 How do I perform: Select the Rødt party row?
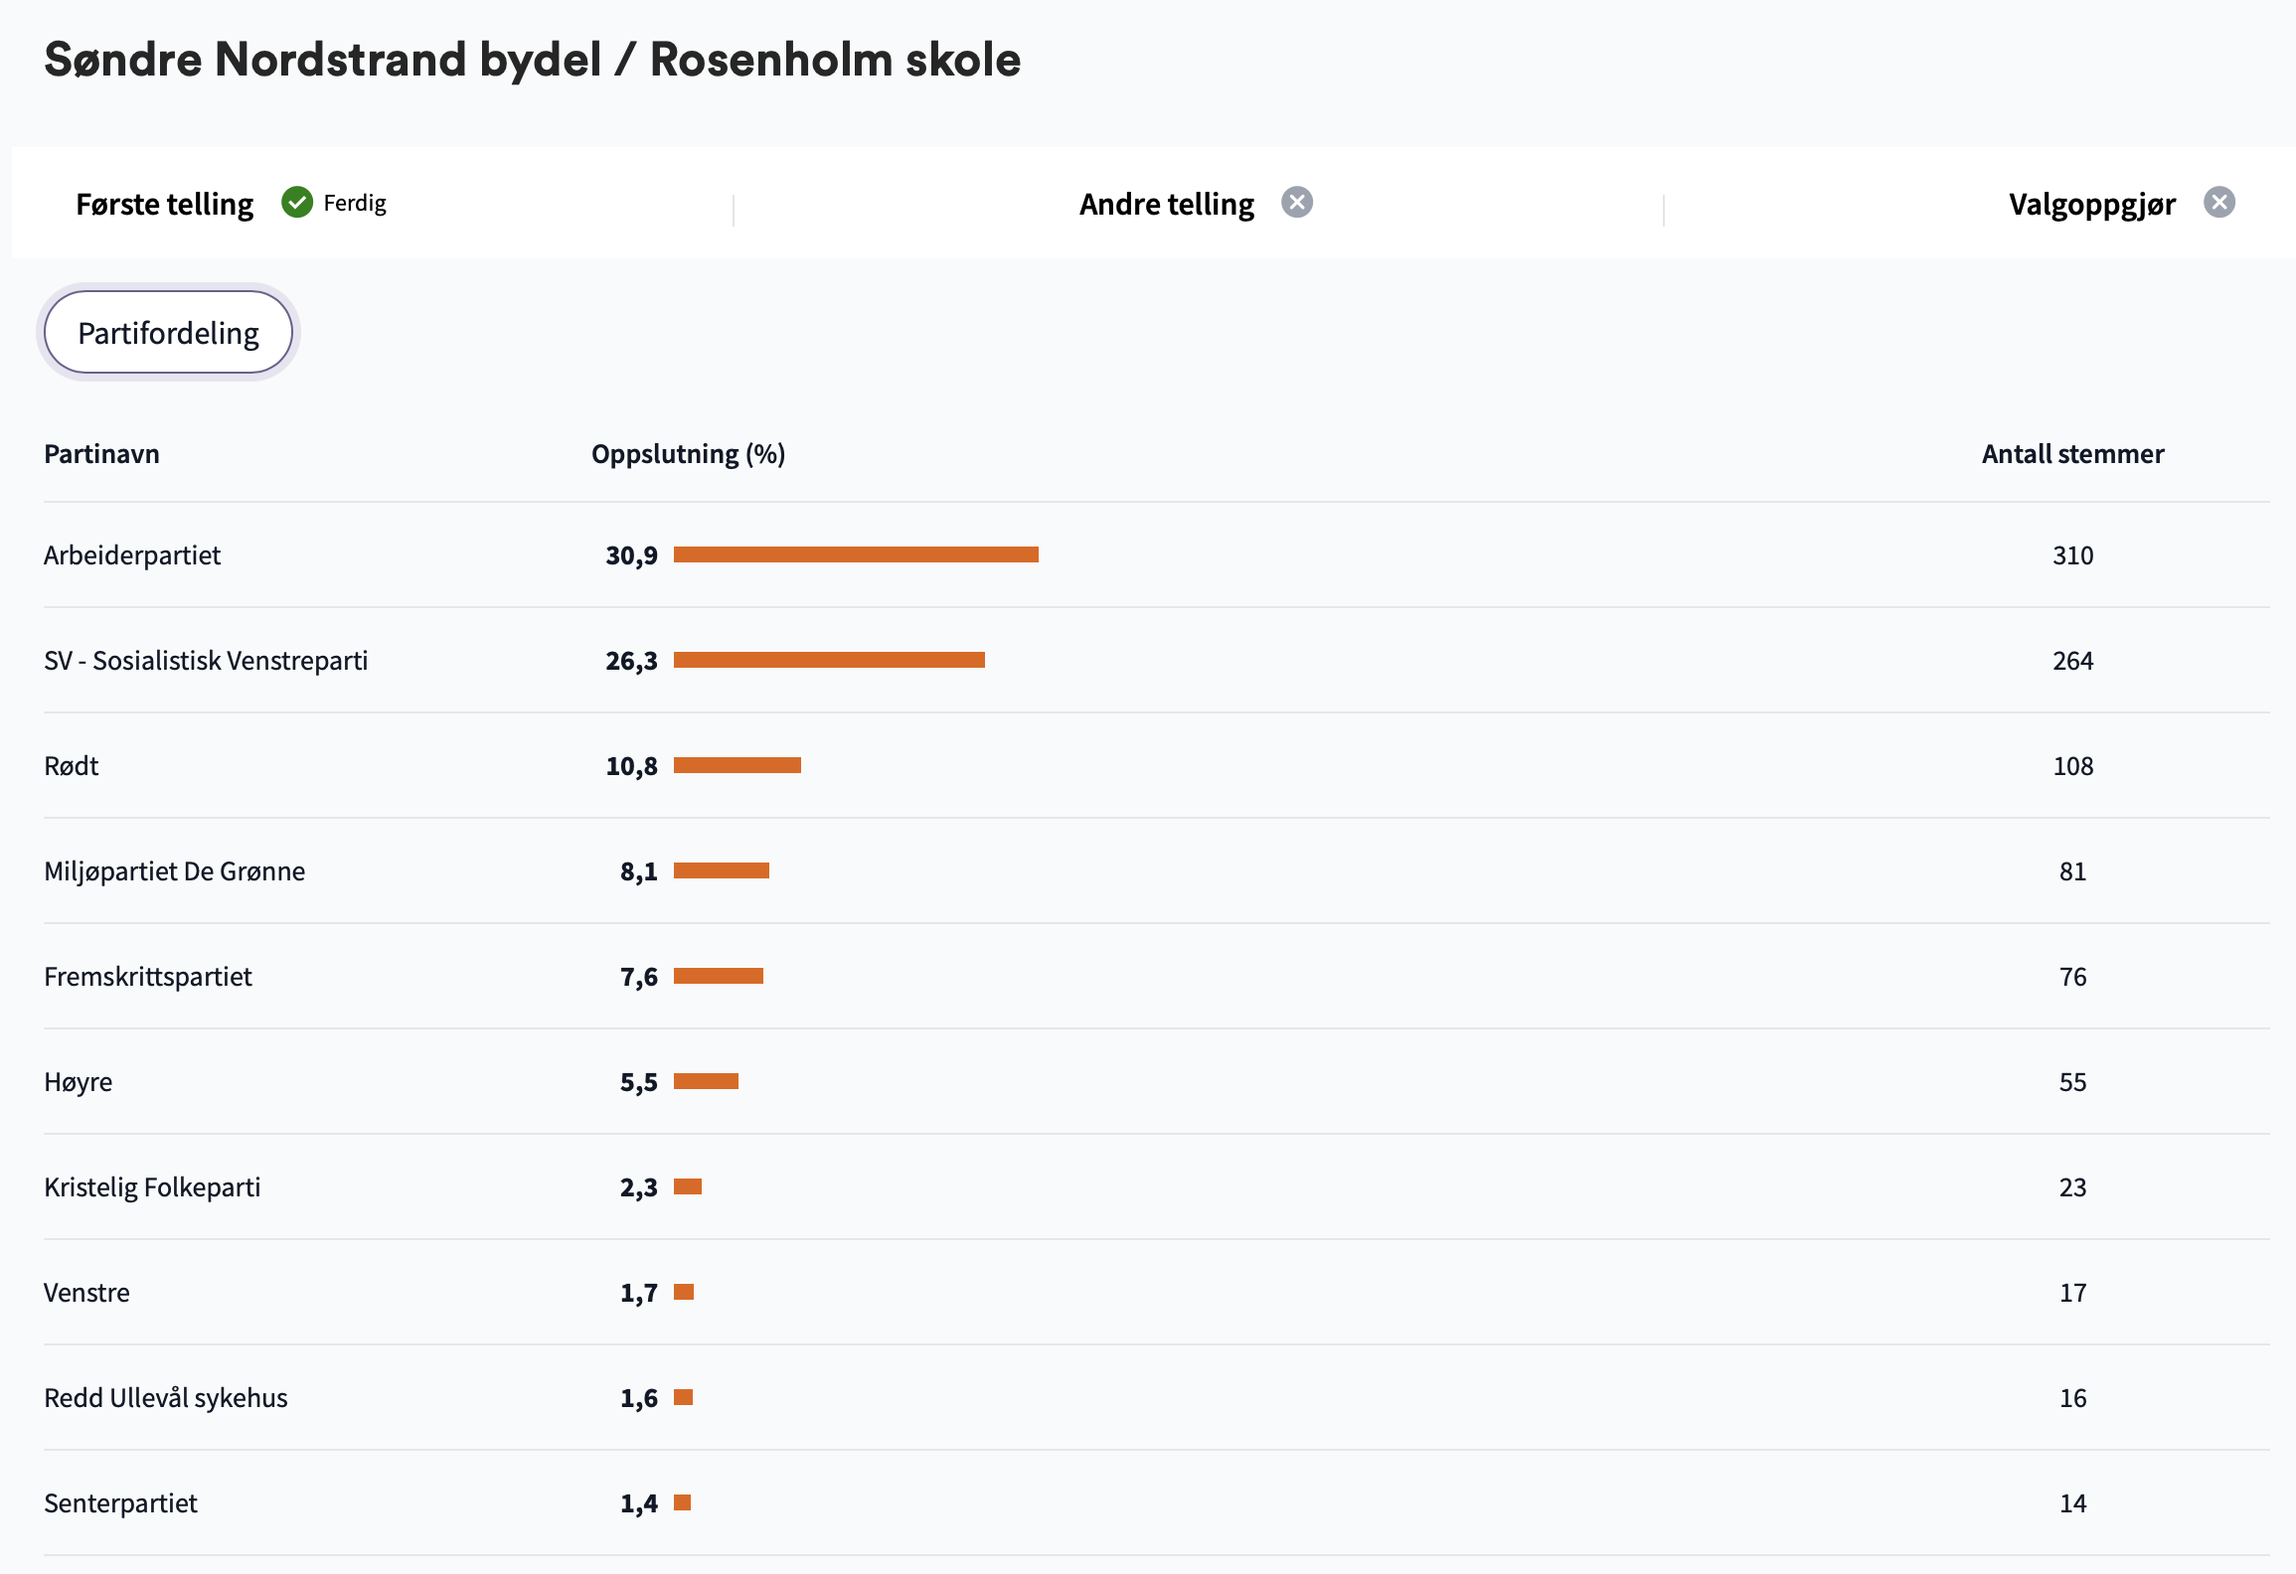tap(1157, 766)
